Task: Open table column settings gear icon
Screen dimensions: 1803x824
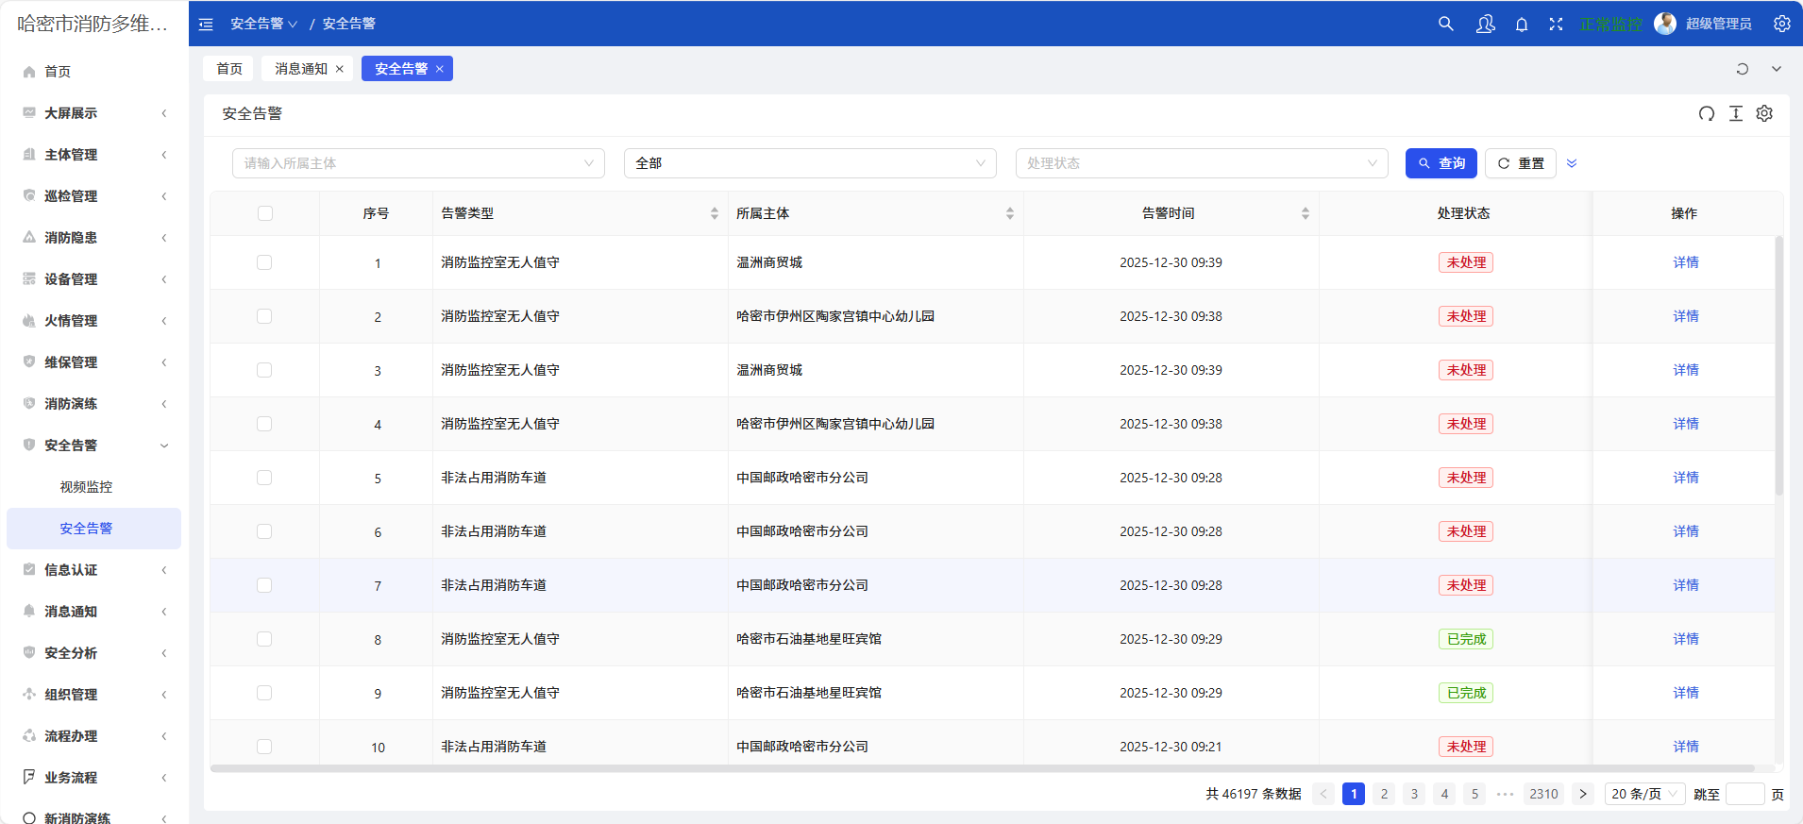Action: (x=1764, y=114)
